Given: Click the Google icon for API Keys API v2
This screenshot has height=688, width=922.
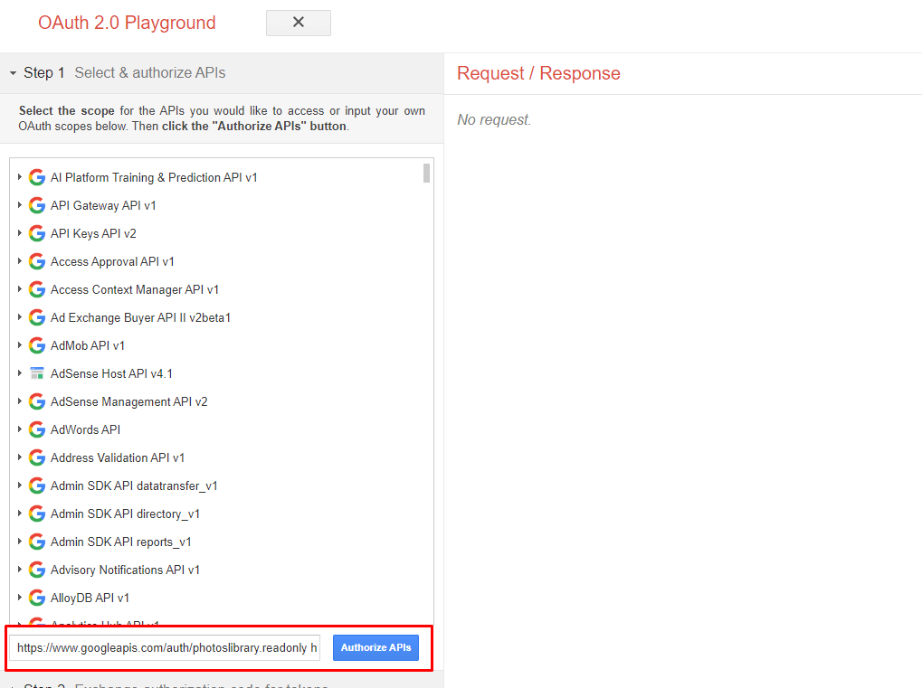Looking at the screenshot, I should [x=36, y=232].
